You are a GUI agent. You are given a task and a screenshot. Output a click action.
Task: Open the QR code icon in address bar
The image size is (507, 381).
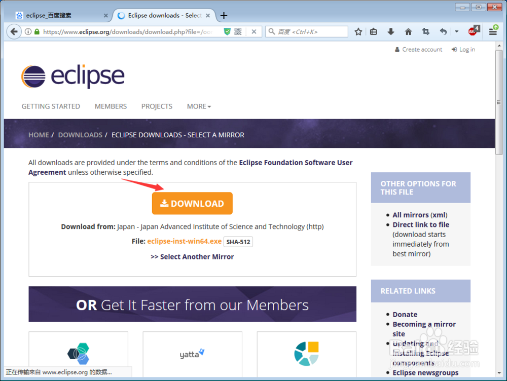[238, 32]
